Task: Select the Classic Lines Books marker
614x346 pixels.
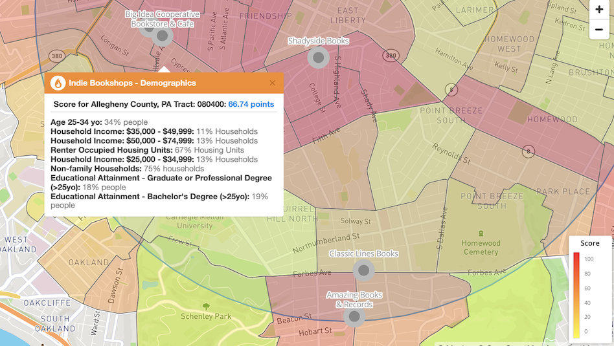Action: pyautogui.click(x=364, y=270)
